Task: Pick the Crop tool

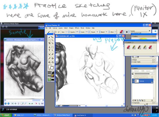Action: coord(50,43)
